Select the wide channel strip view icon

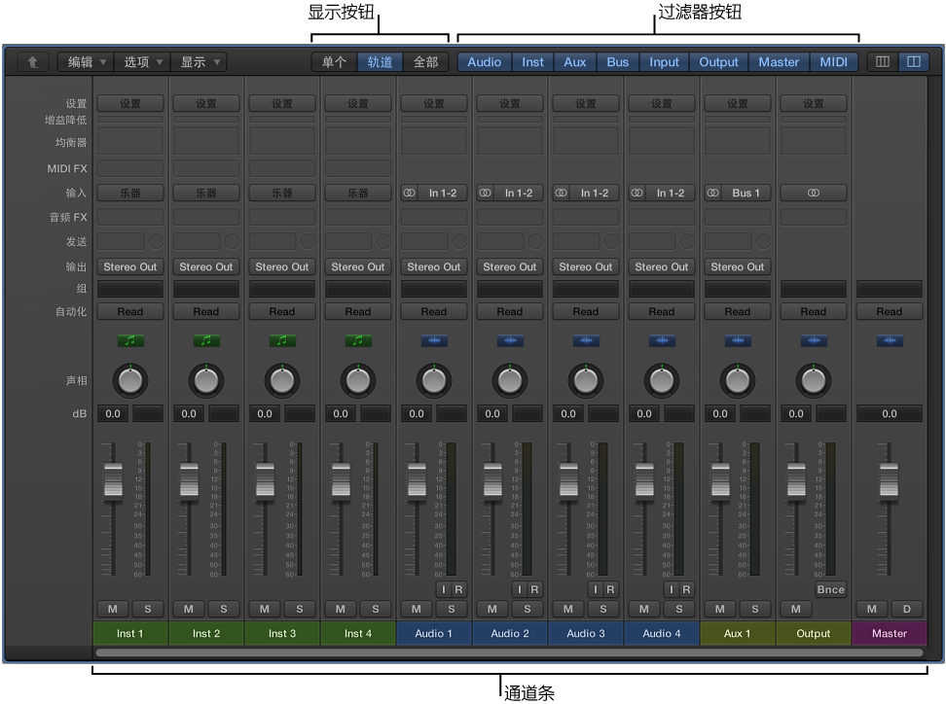[913, 62]
